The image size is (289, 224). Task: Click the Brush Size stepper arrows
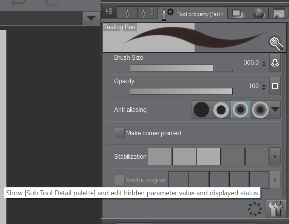click(264, 63)
